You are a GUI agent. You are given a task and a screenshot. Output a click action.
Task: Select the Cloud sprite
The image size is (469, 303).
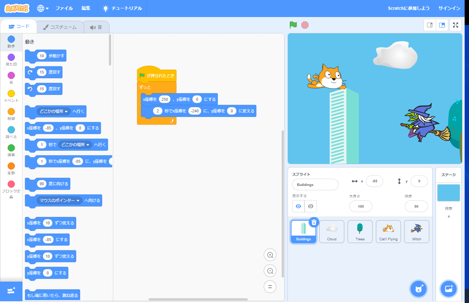pyautogui.click(x=332, y=232)
